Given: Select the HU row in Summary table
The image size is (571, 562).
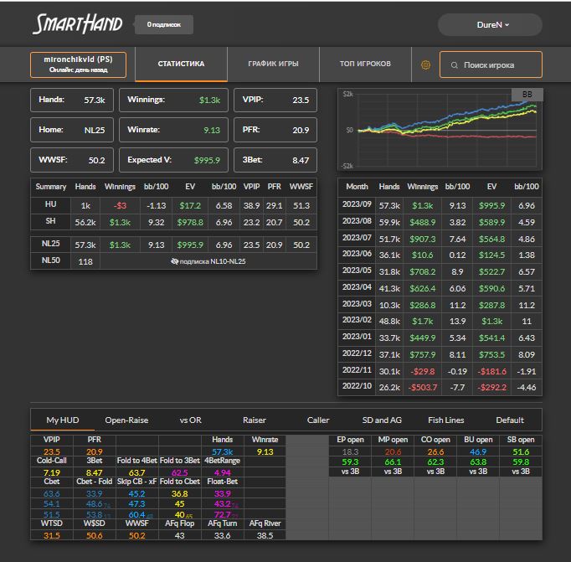Looking at the screenshot, I should point(173,205).
